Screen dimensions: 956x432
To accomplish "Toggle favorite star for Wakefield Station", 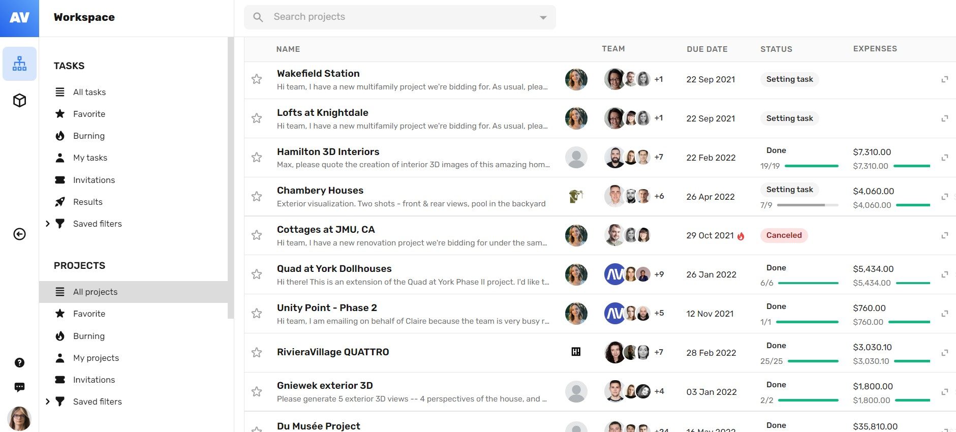I will pos(257,79).
